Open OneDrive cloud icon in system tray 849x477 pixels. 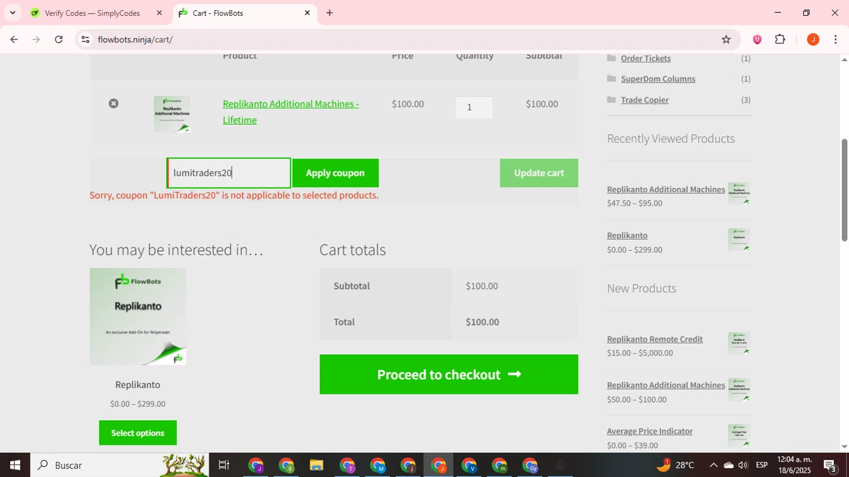tap(728, 465)
